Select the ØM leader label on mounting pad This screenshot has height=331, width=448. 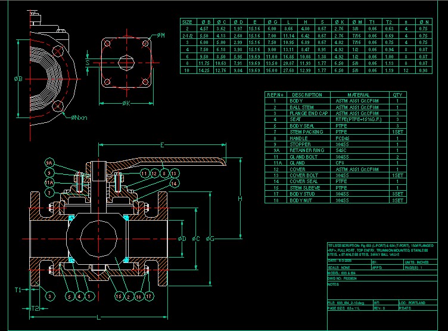coord(161,35)
